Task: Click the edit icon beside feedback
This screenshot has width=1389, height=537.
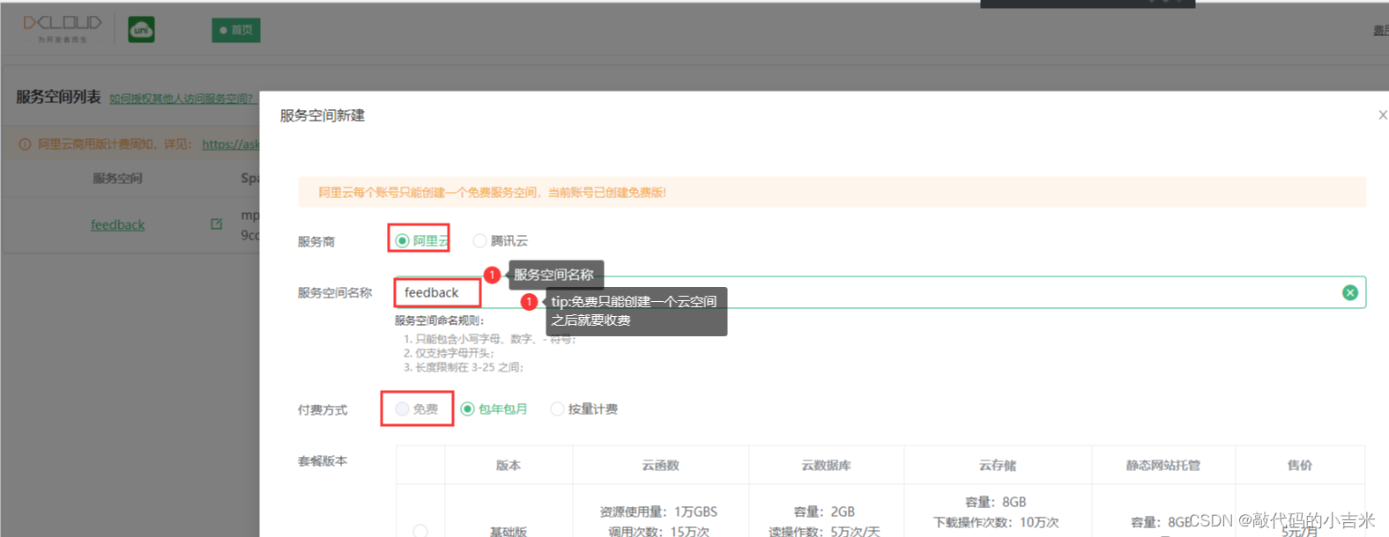Action: click(x=216, y=224)
